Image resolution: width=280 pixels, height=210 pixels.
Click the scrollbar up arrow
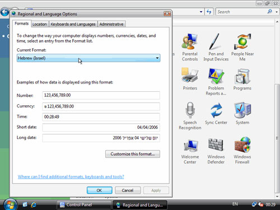pos(277,22)
